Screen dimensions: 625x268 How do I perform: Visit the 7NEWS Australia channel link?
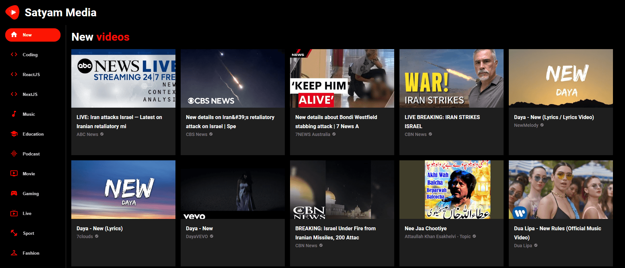(312, 134)
